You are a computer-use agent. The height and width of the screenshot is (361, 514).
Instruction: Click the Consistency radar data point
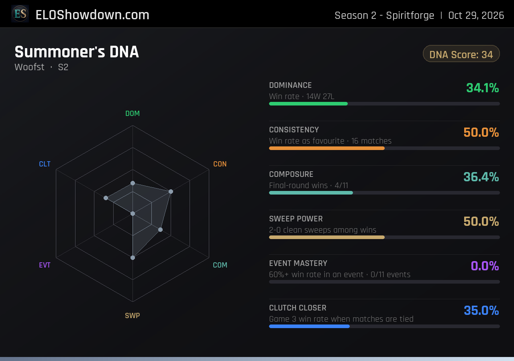(x=171, y=191)
